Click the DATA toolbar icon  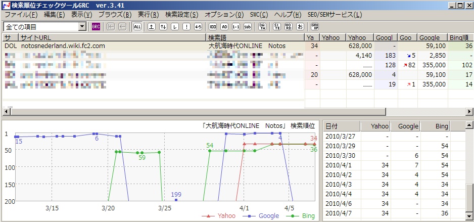pyautogui.click(x=262, y=27)
